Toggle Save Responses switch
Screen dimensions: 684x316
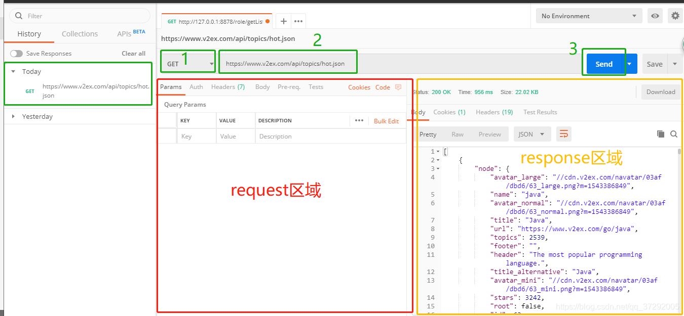coord(16,54)
